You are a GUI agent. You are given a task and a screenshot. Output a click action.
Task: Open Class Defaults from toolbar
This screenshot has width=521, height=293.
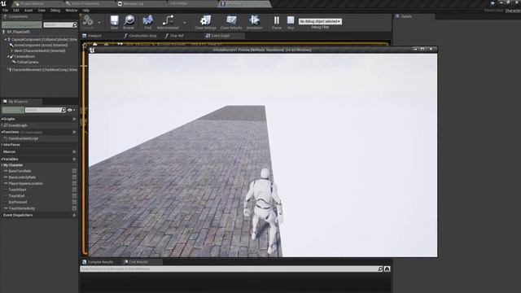[231, 22]
